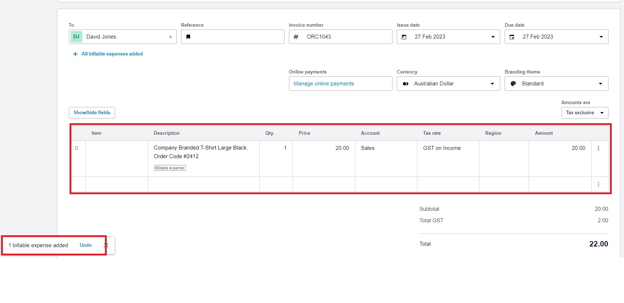Click the price cell showing 20.00

pos(324,159)
